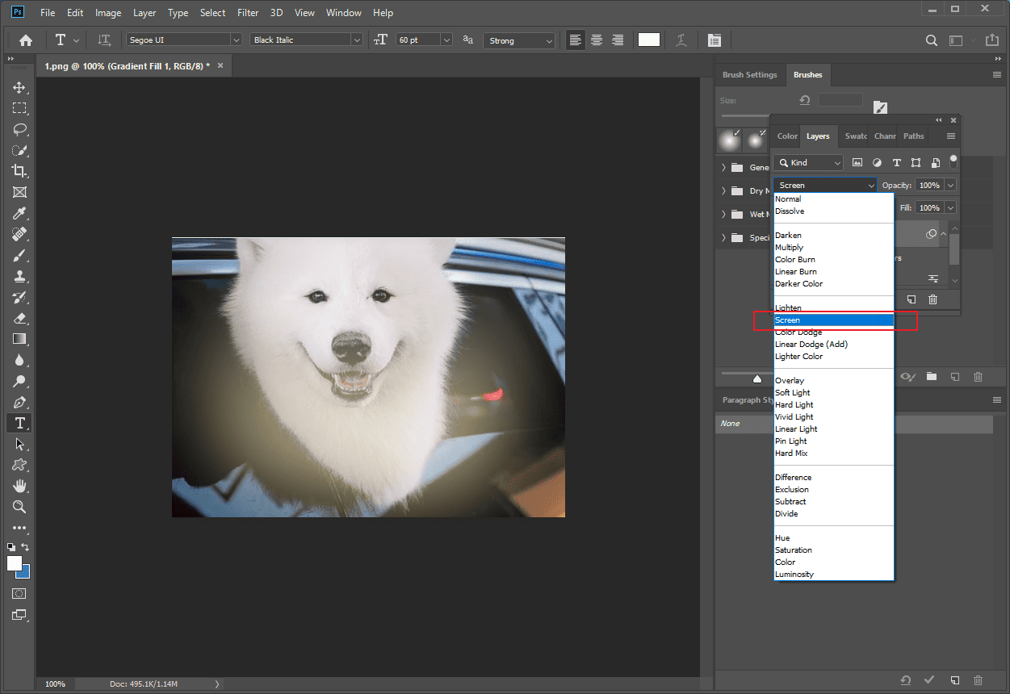
Task: Switch to the Paths tab
Action: [x=913, y=136]
